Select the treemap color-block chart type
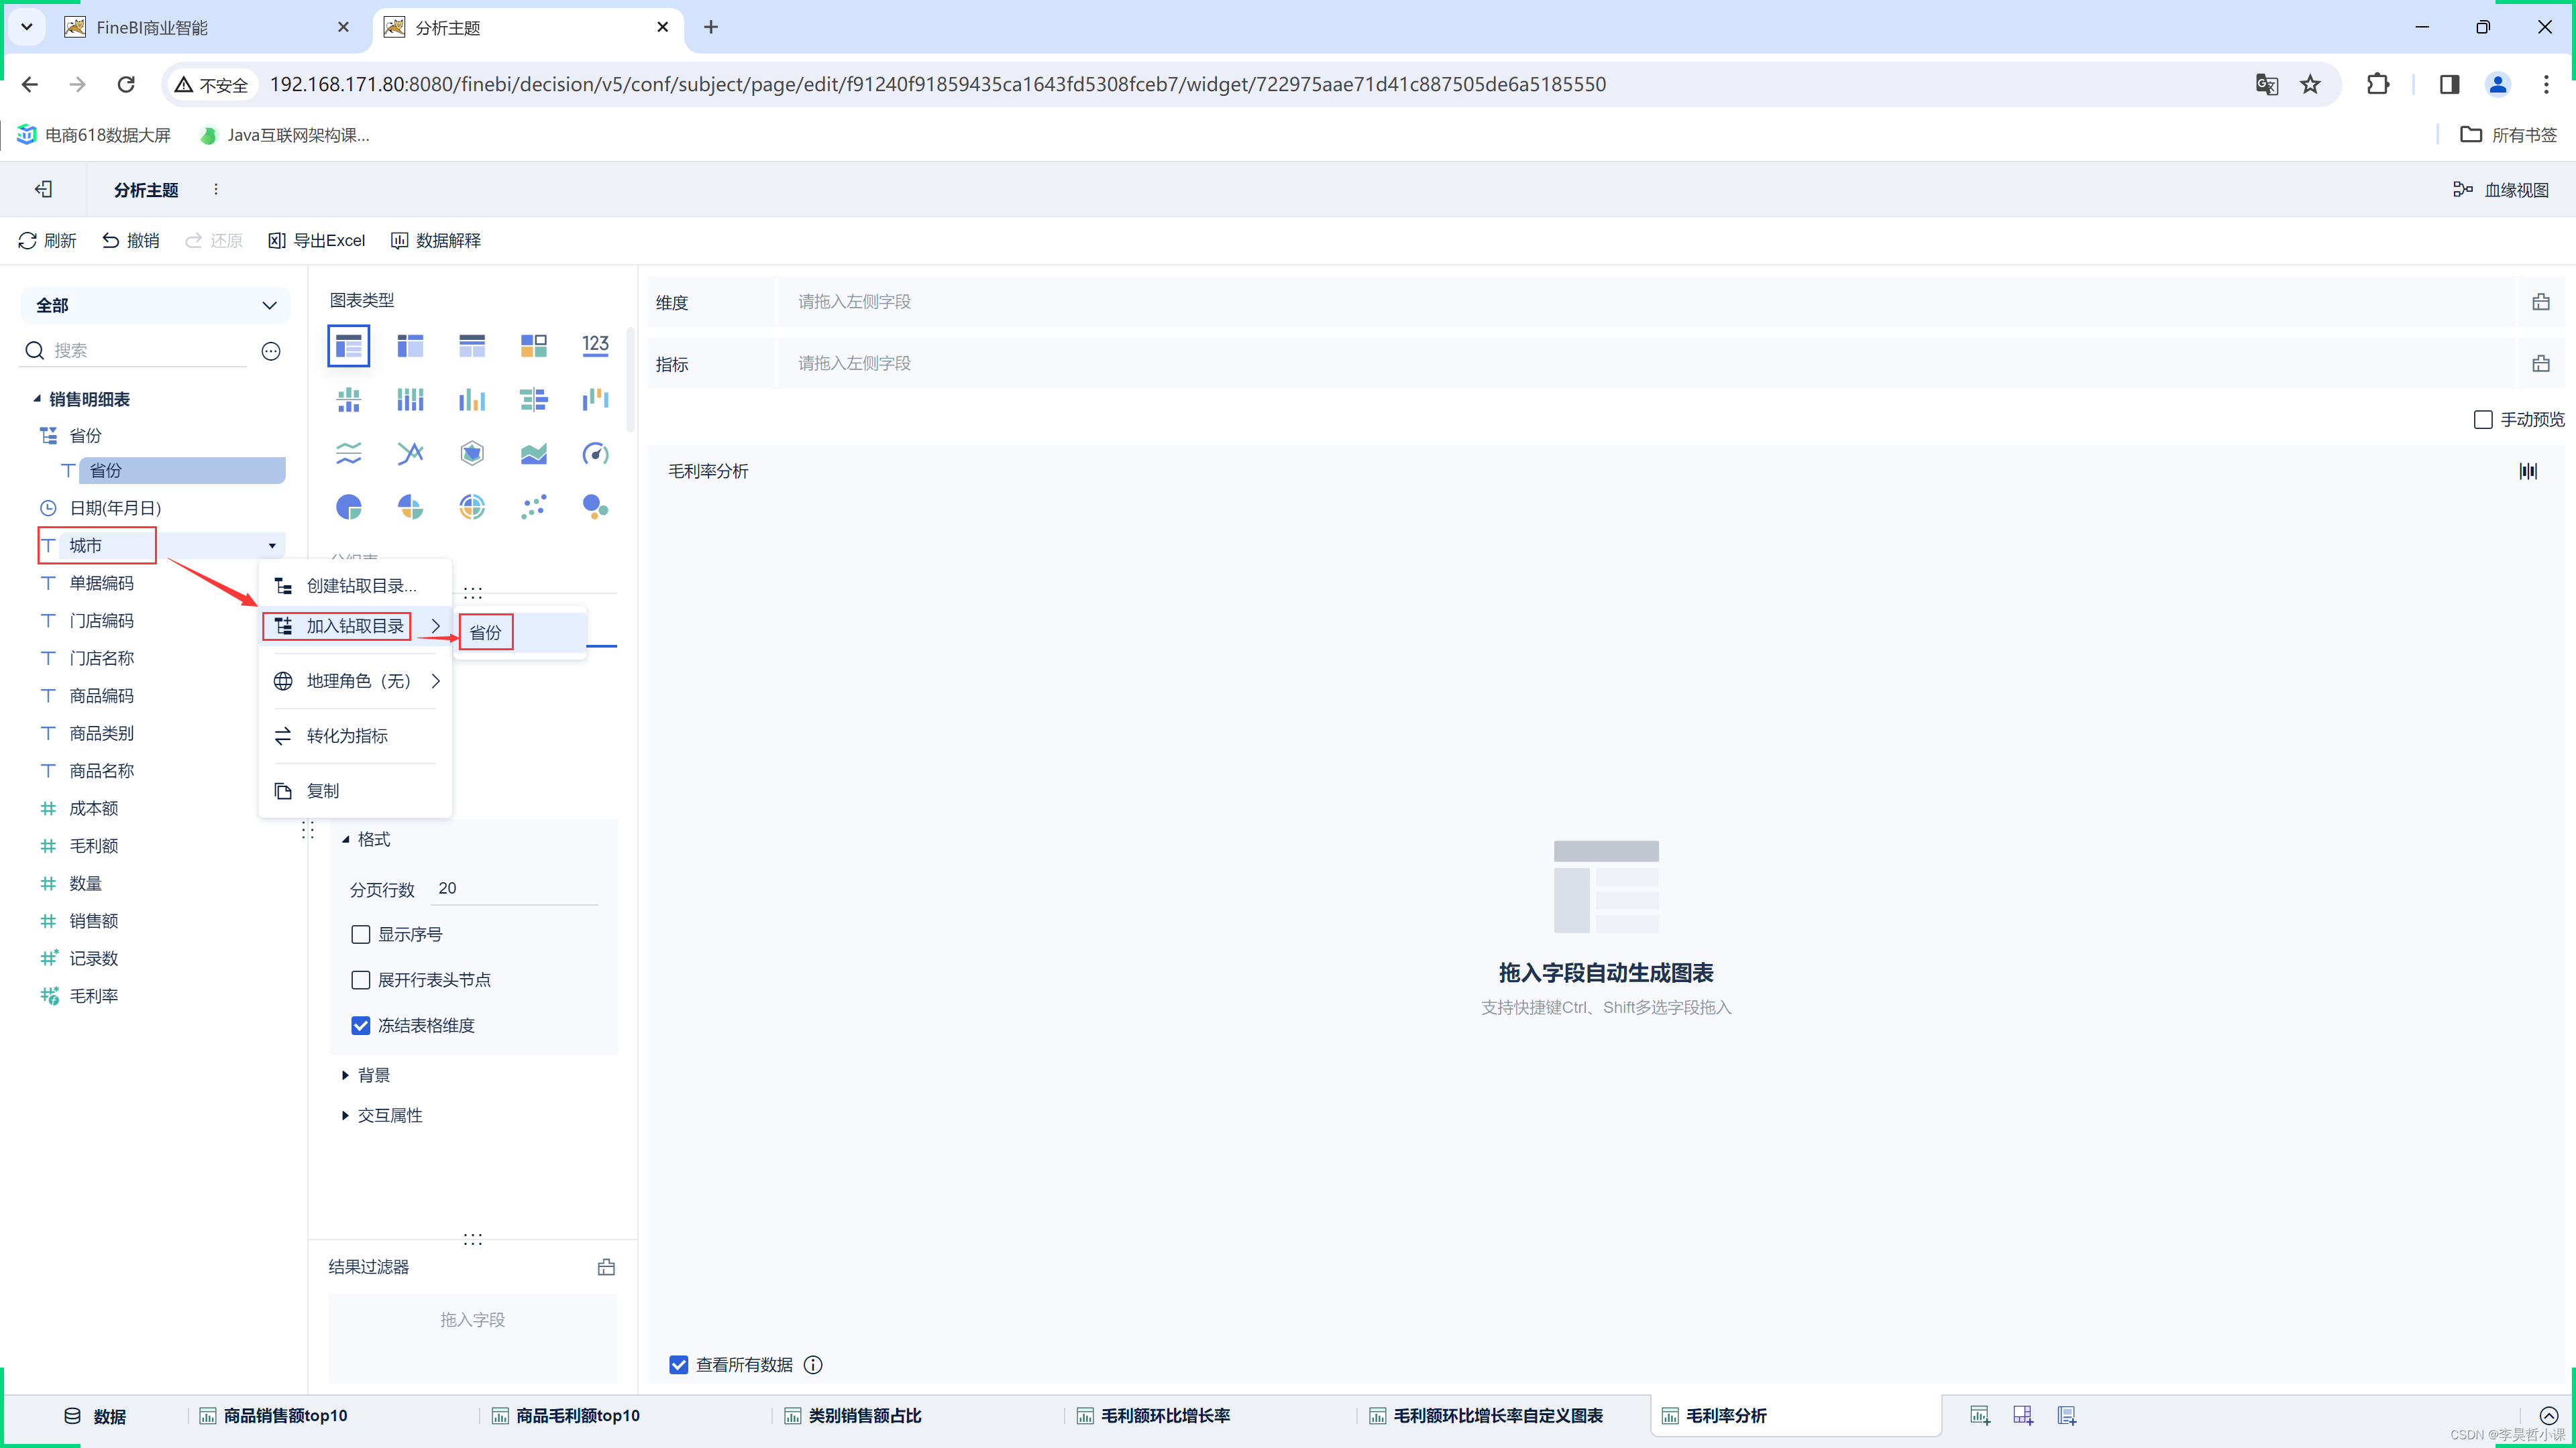 [534, 346]
